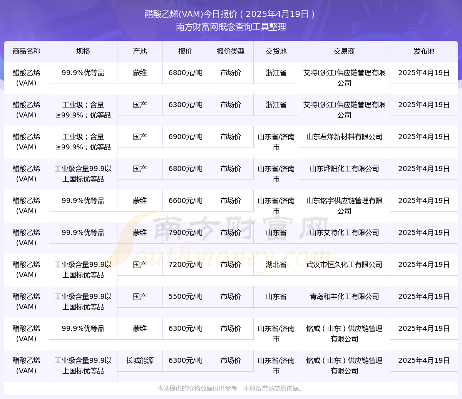Select the 商品名称 column header
This screenshot has width=462, height=399.
tap(26, 51)
